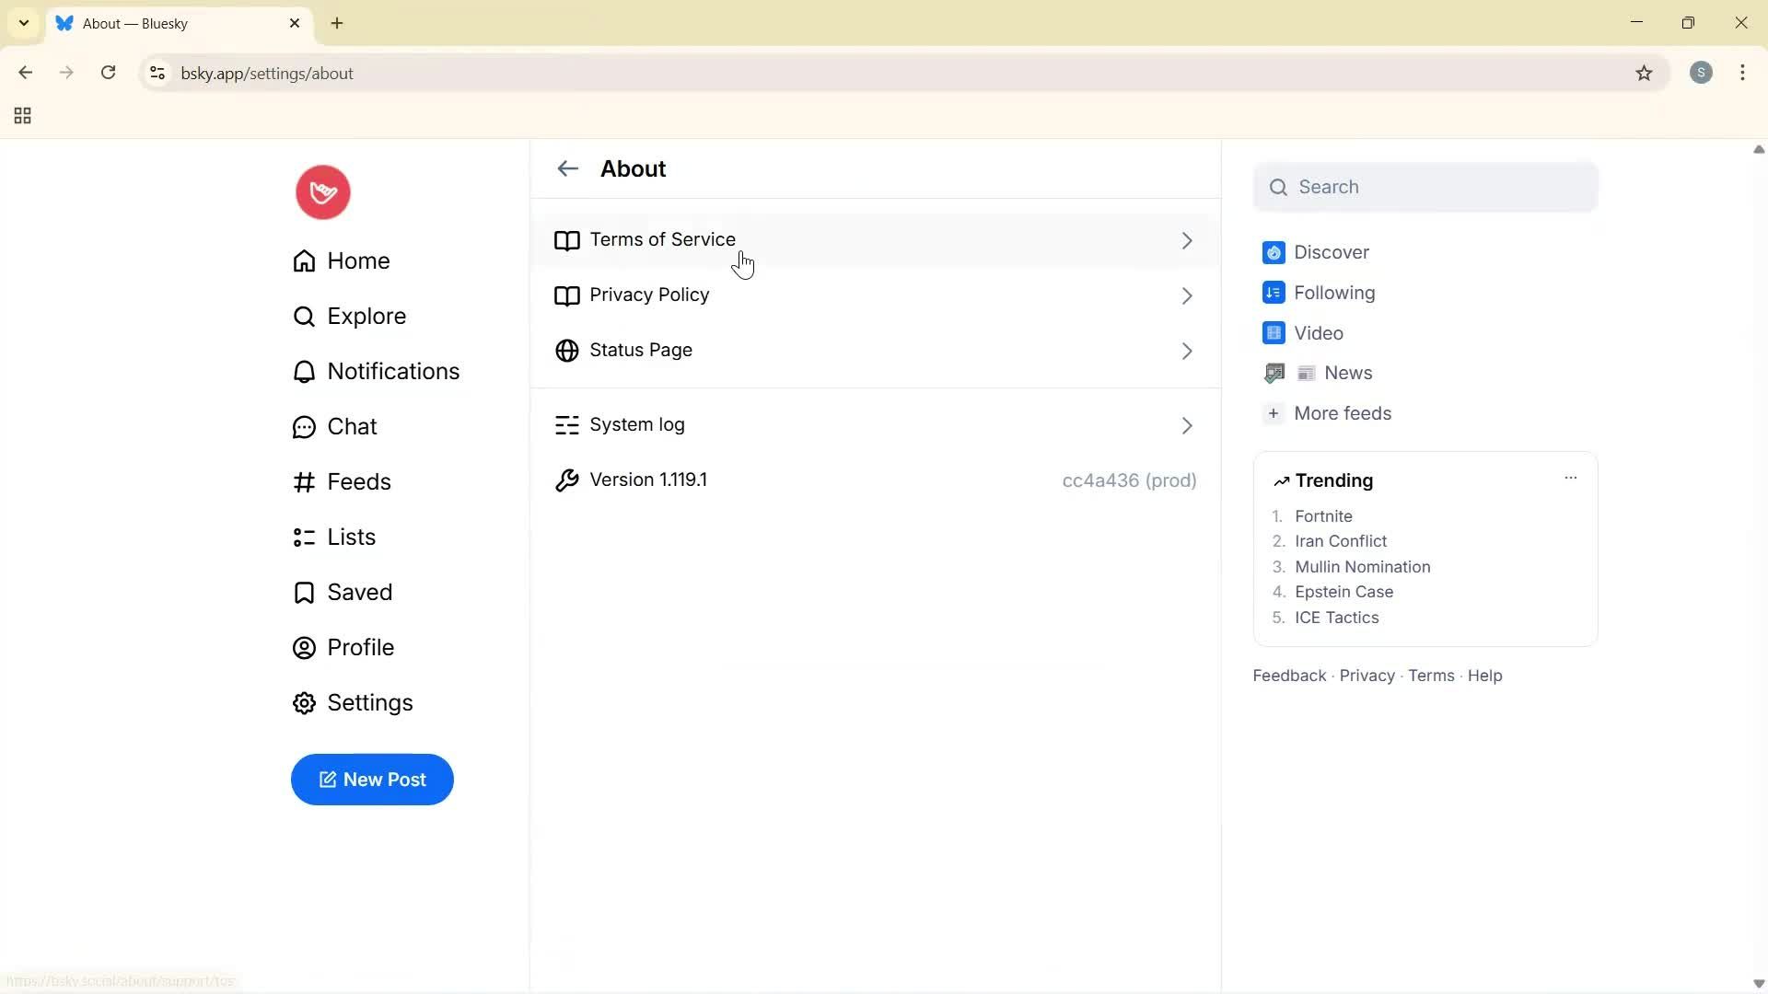Open Chat from the sidebar

click(x=352, y=426)
